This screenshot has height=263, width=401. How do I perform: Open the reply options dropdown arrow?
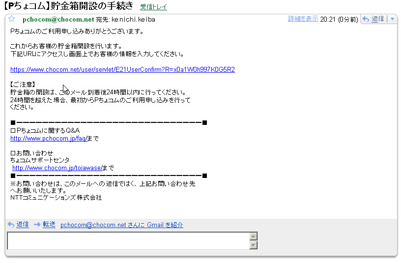[393, 19]
